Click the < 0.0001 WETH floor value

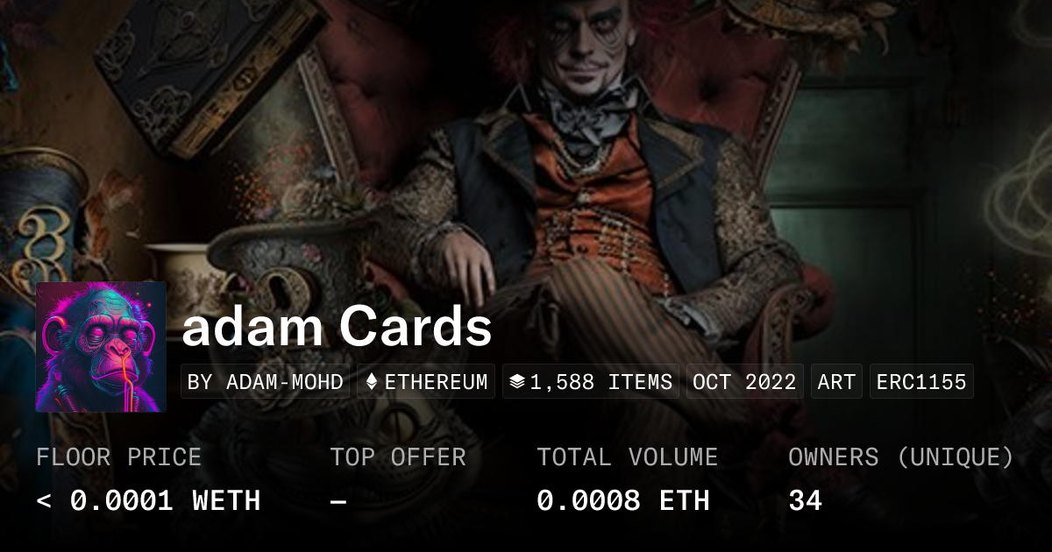pyautogui.click(x=148, y=500)
